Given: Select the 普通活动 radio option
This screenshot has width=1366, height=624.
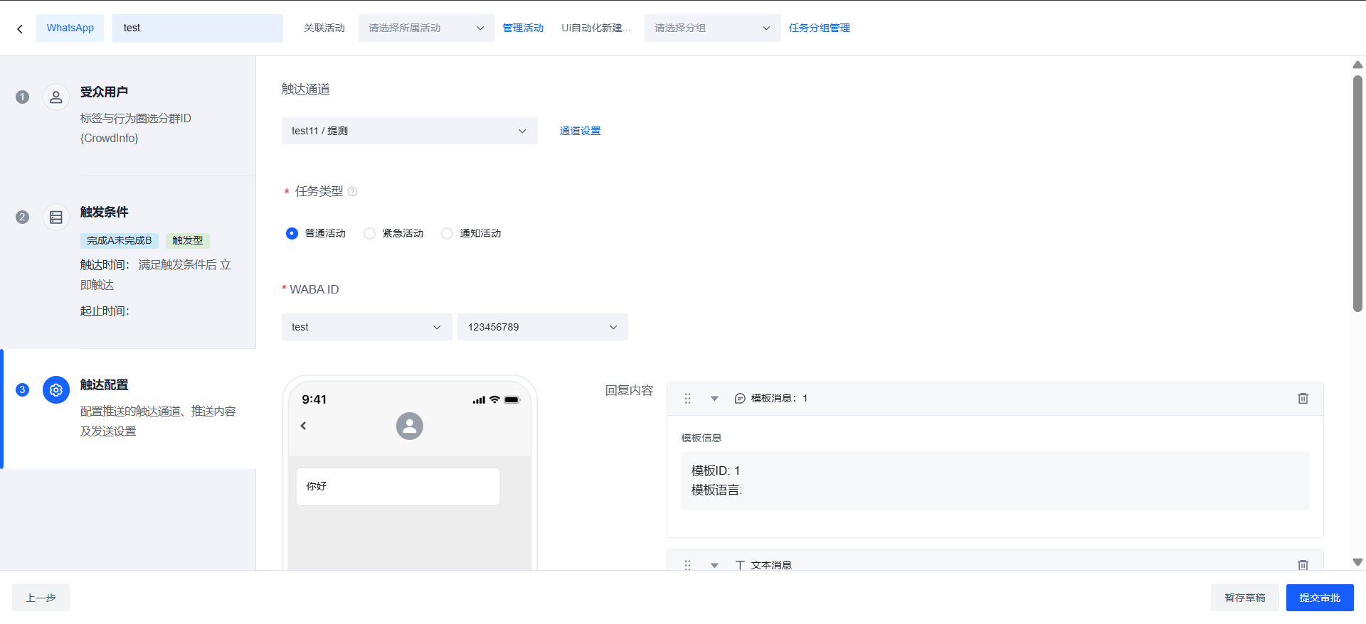Looking at the screenshot, I should 292,234.
